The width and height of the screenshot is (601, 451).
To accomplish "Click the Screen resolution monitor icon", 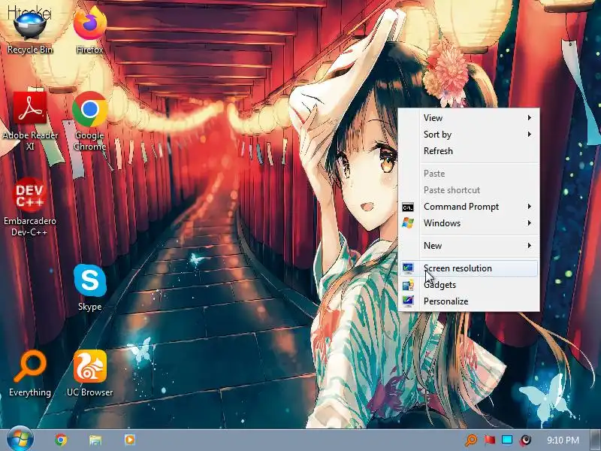I will pos(408,268).
